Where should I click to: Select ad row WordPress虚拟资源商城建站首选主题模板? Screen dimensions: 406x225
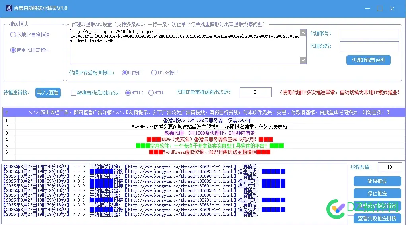pyautogui.click(x=204, y=127)
